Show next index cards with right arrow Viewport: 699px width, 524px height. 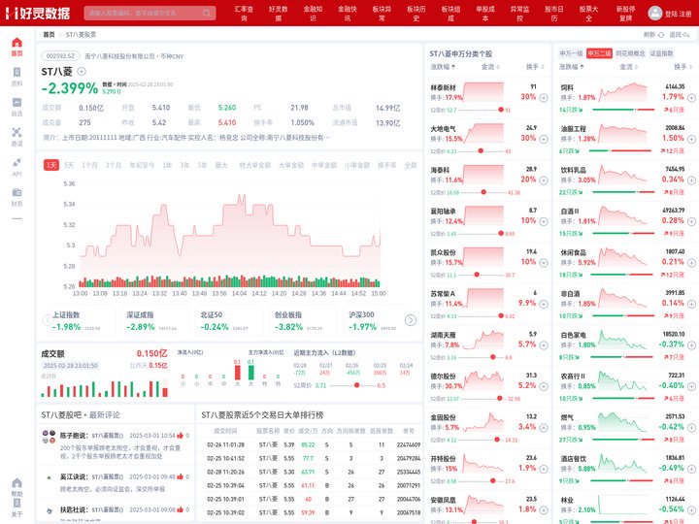click(x=411, y=320)
